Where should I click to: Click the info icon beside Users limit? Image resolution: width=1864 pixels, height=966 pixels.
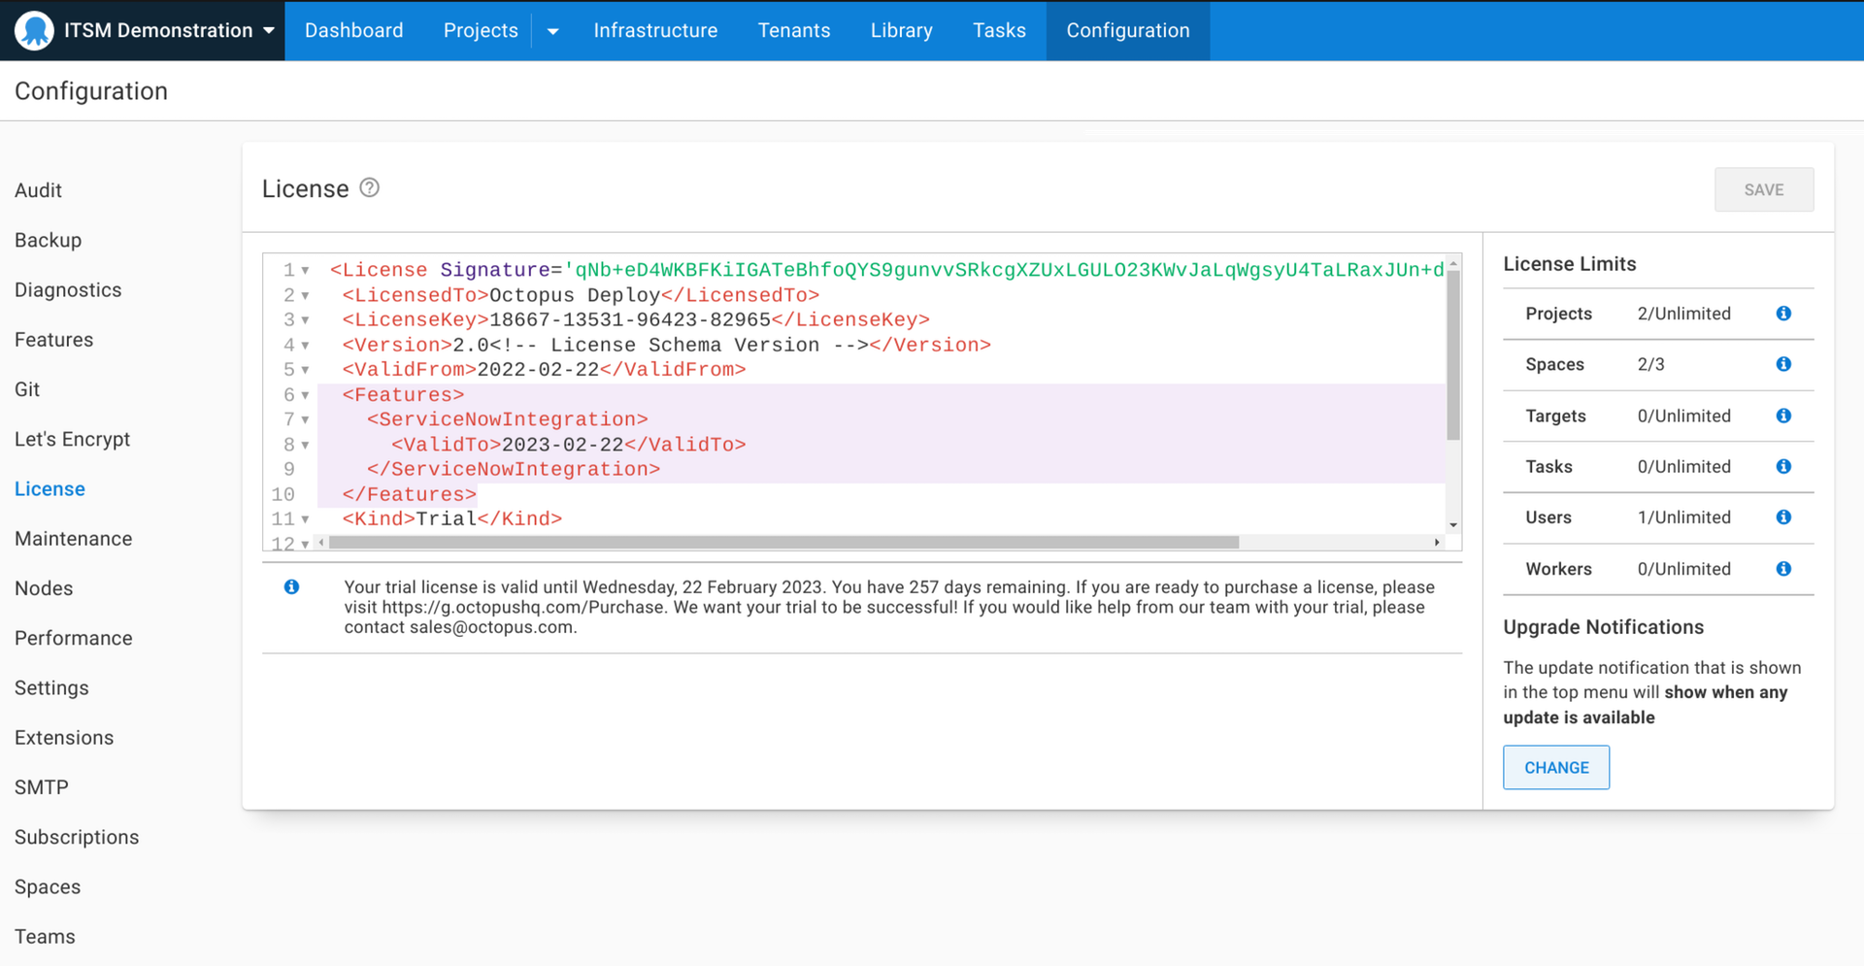click(1783, 517)
